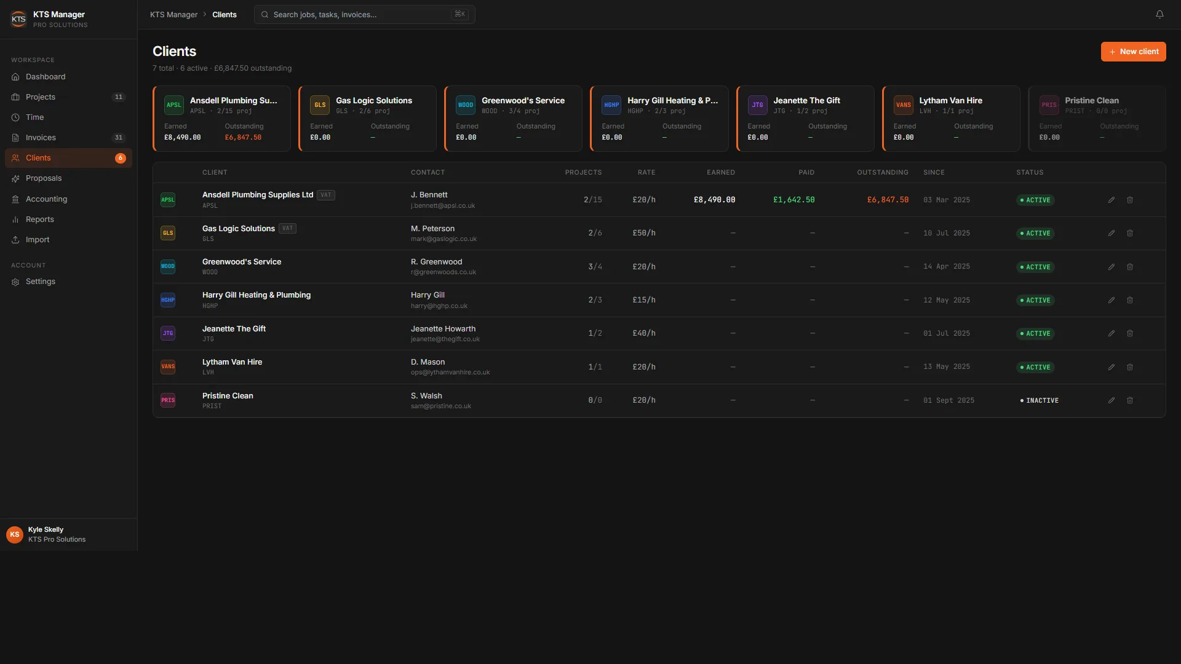Focus the search jobs, tasks, invoices field
This screenshot has width=1181, height=664.
pos(364,15)
